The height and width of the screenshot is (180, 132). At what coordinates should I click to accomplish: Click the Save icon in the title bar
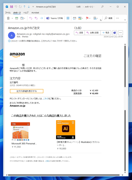coord(12,7)
